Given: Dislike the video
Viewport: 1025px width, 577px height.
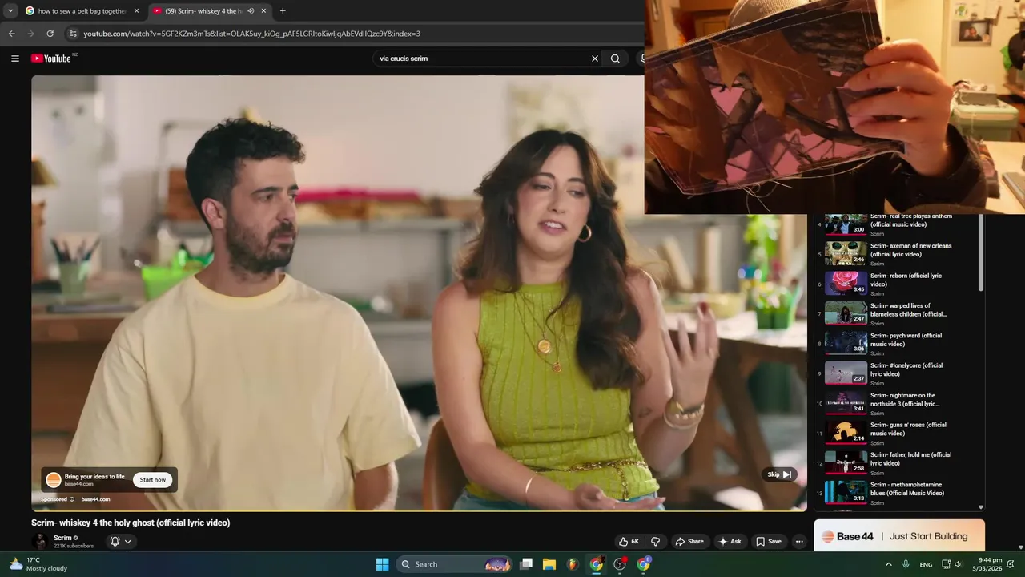Looking at the screenshot, I should (x=655, y=542).
